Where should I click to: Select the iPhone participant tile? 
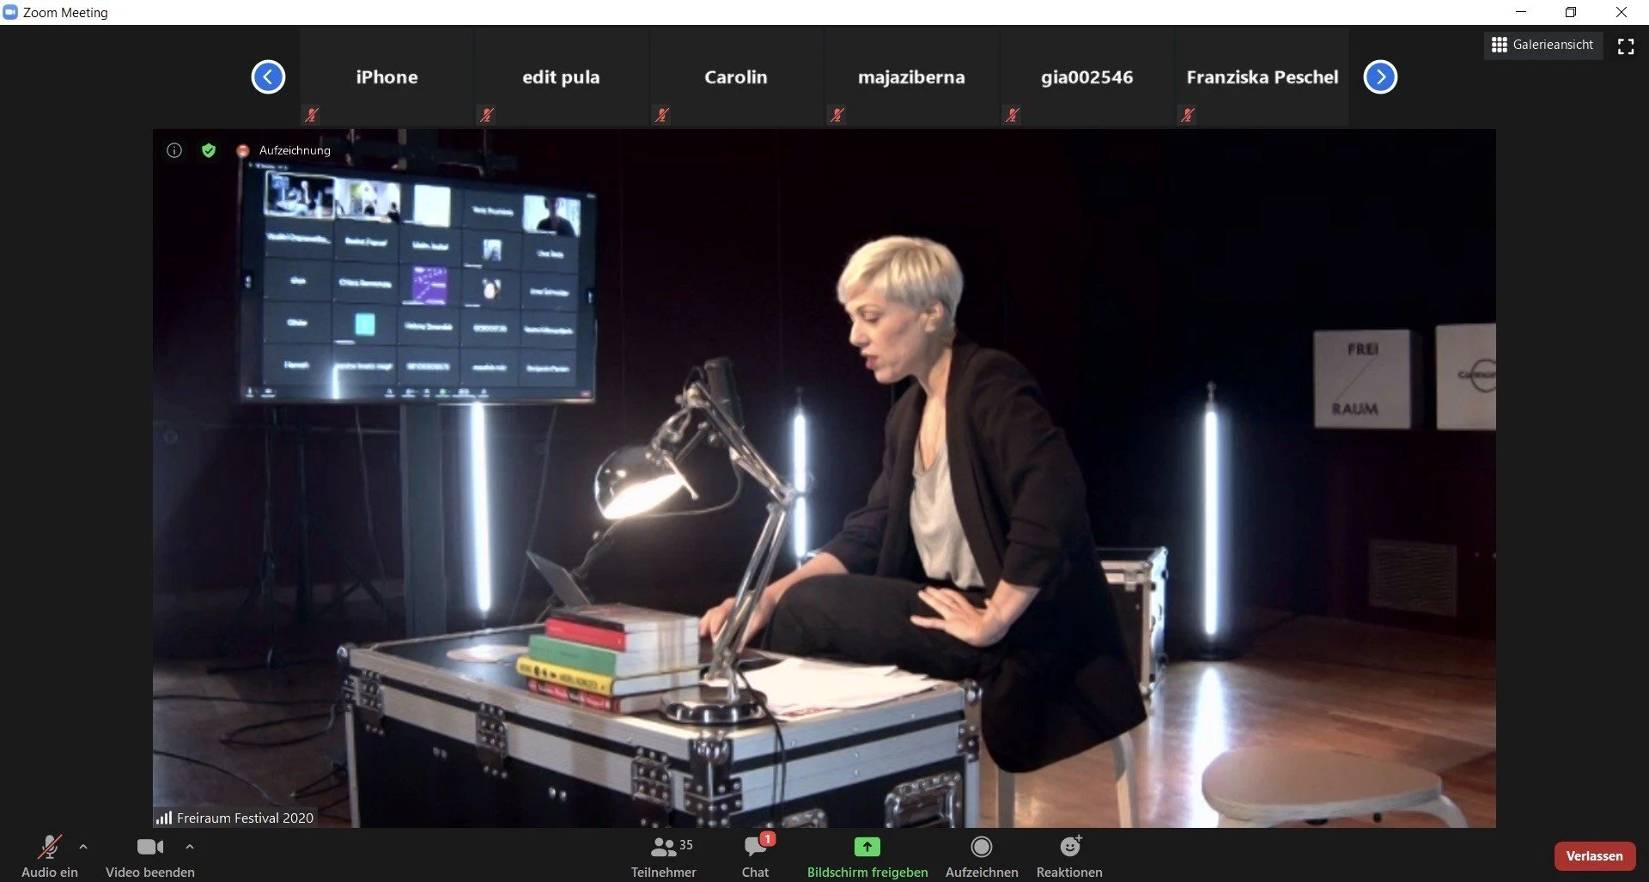tap(386, 77)
